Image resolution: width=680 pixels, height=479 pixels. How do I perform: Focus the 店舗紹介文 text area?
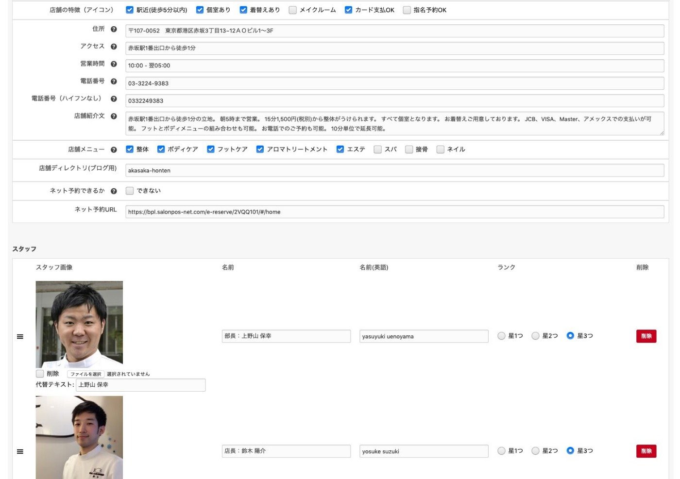click(x=394, y=124)
